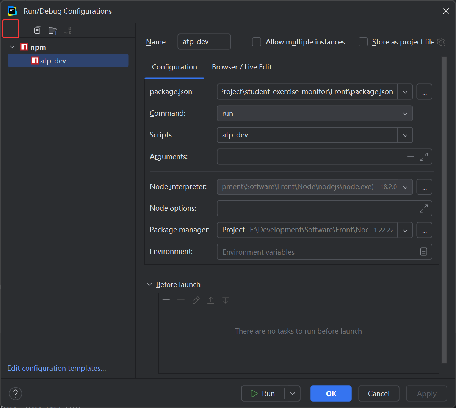
Task: Move Before launch task down
Action: click(226, 300)
